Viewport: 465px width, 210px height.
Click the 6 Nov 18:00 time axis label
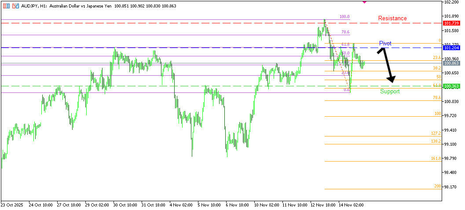[x=237, y=205]
